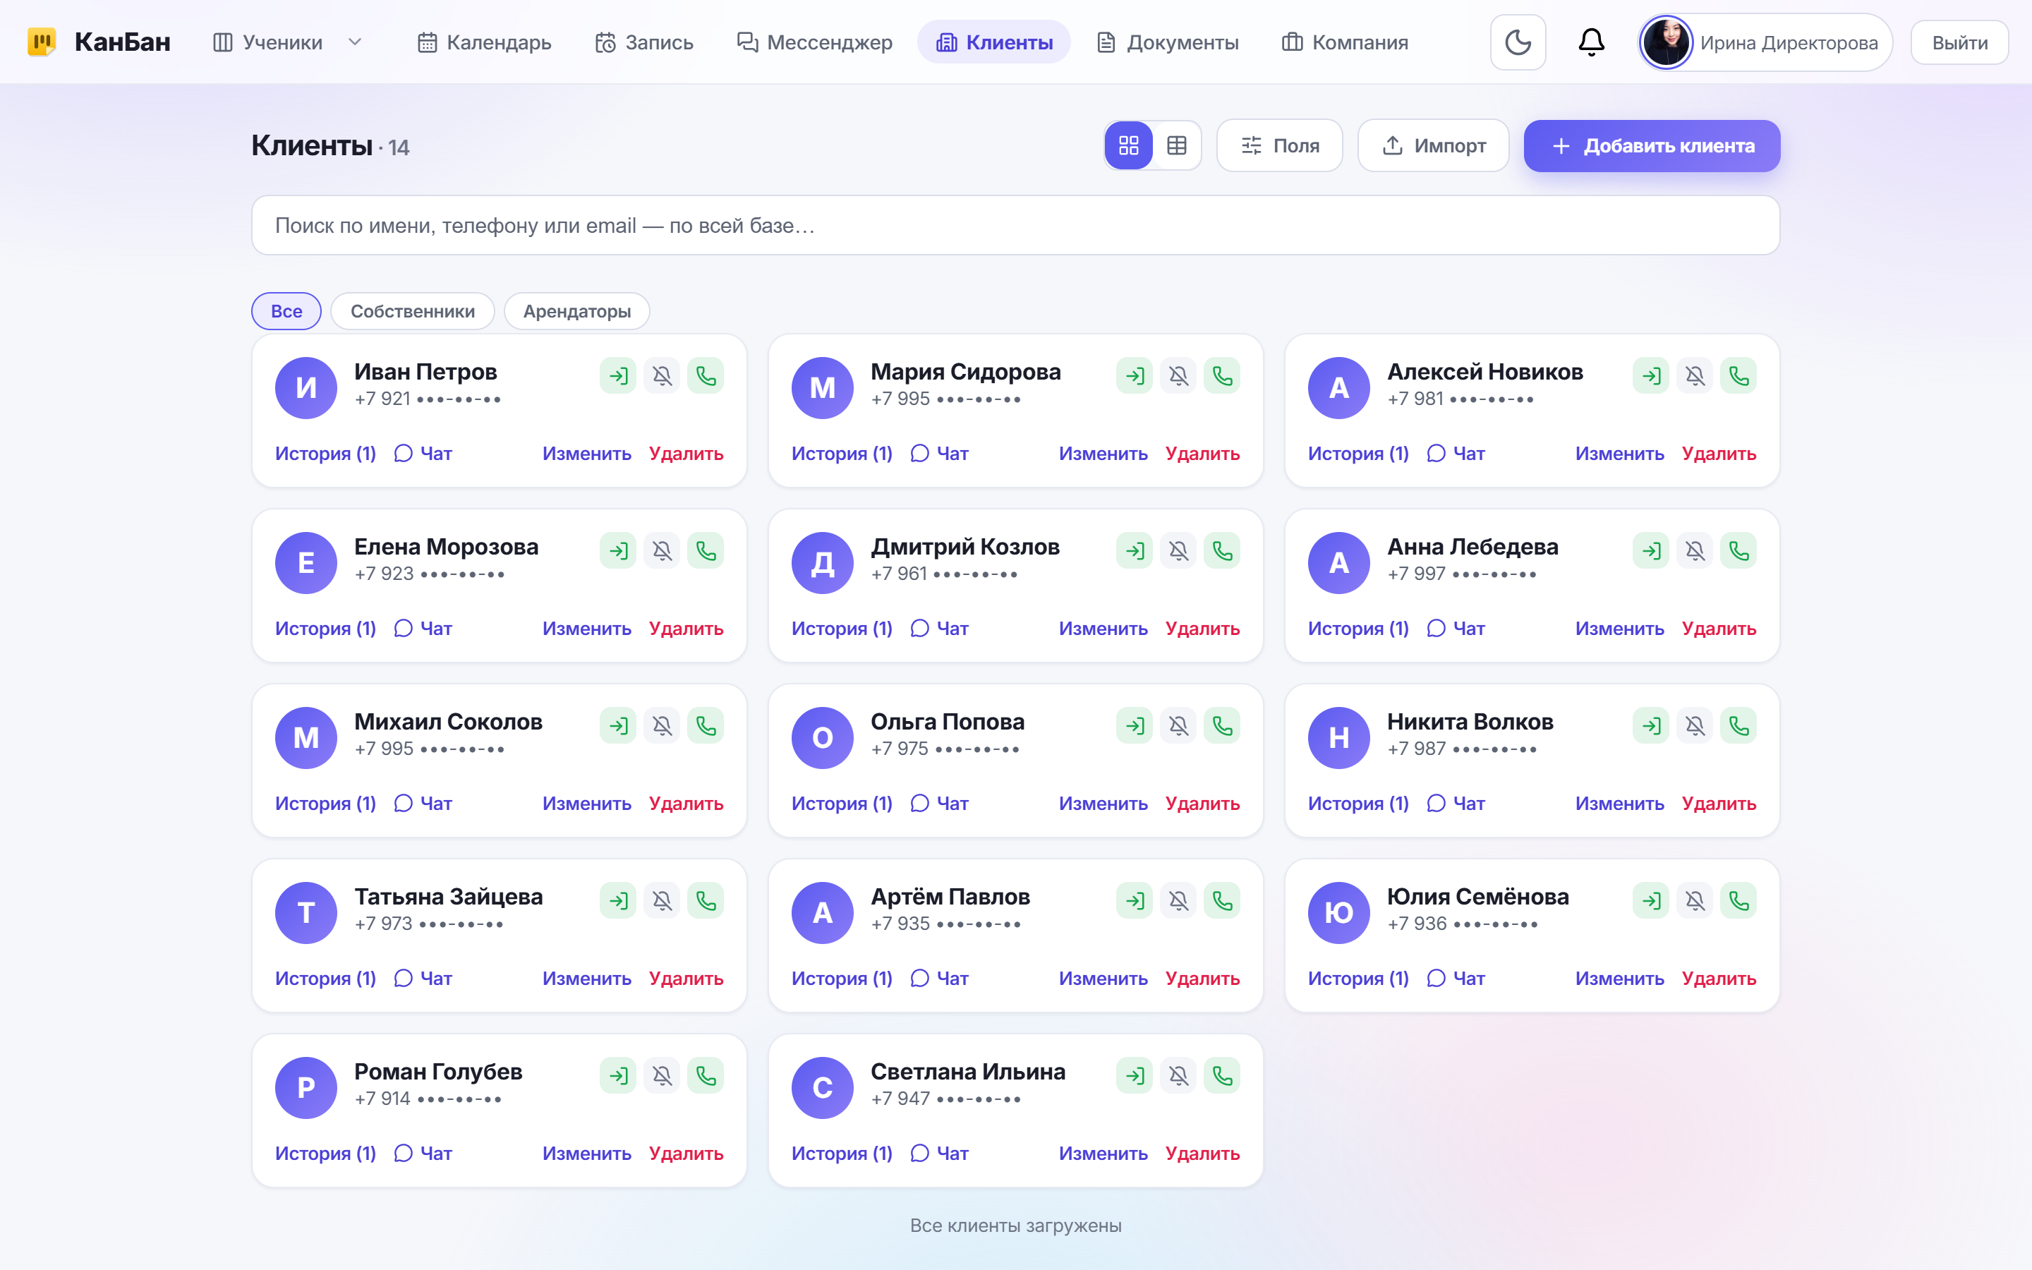Image resolution: width=2032 pixels, height=1270 pixels.
Task: Click Добавить клиента button
Action: click(x=1652, y=145)
